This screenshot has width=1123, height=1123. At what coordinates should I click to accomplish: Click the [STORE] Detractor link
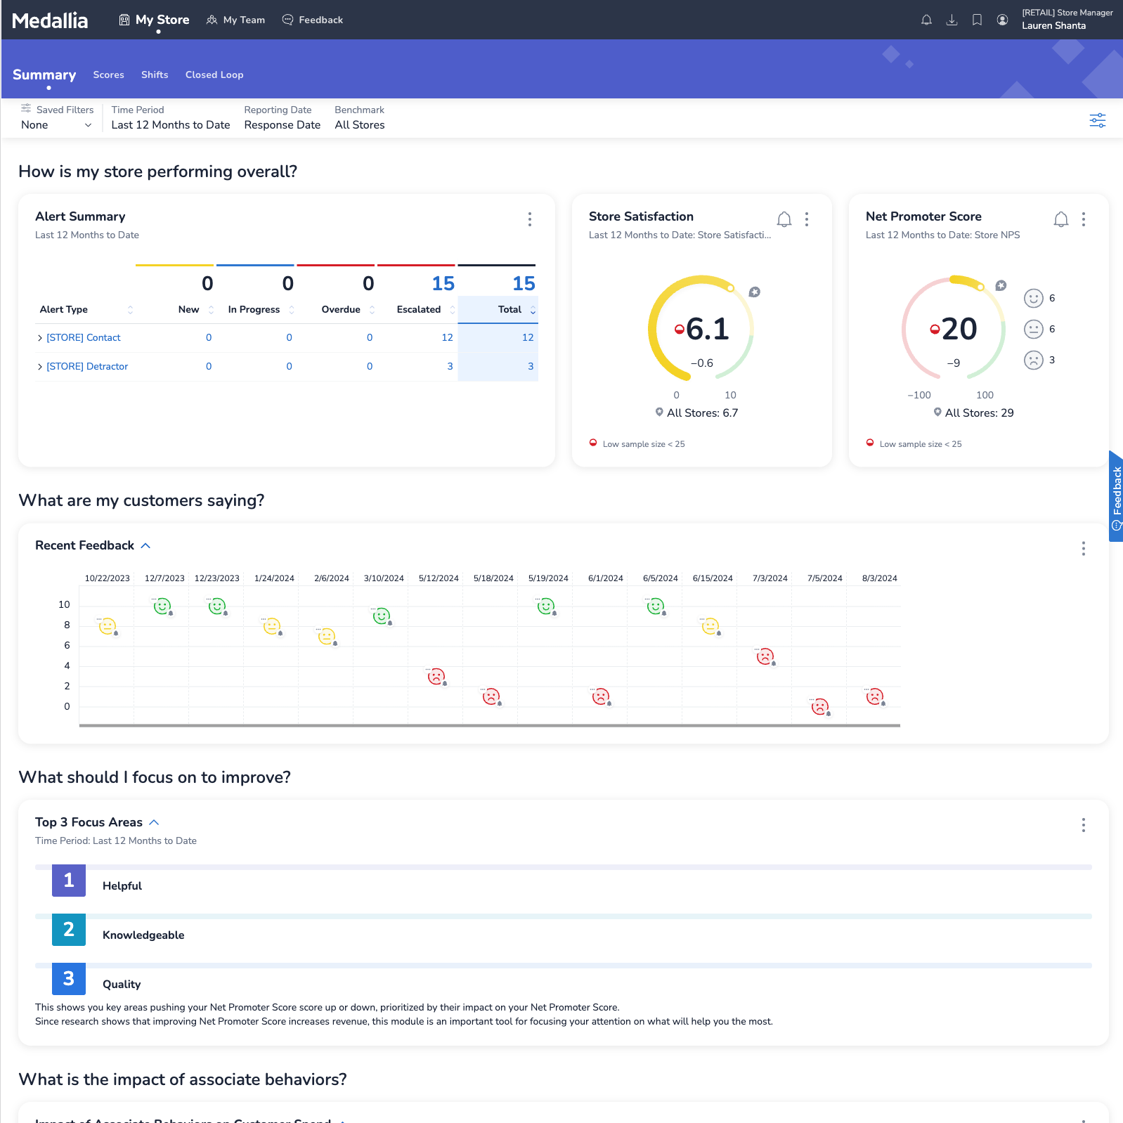coord(87,366)
